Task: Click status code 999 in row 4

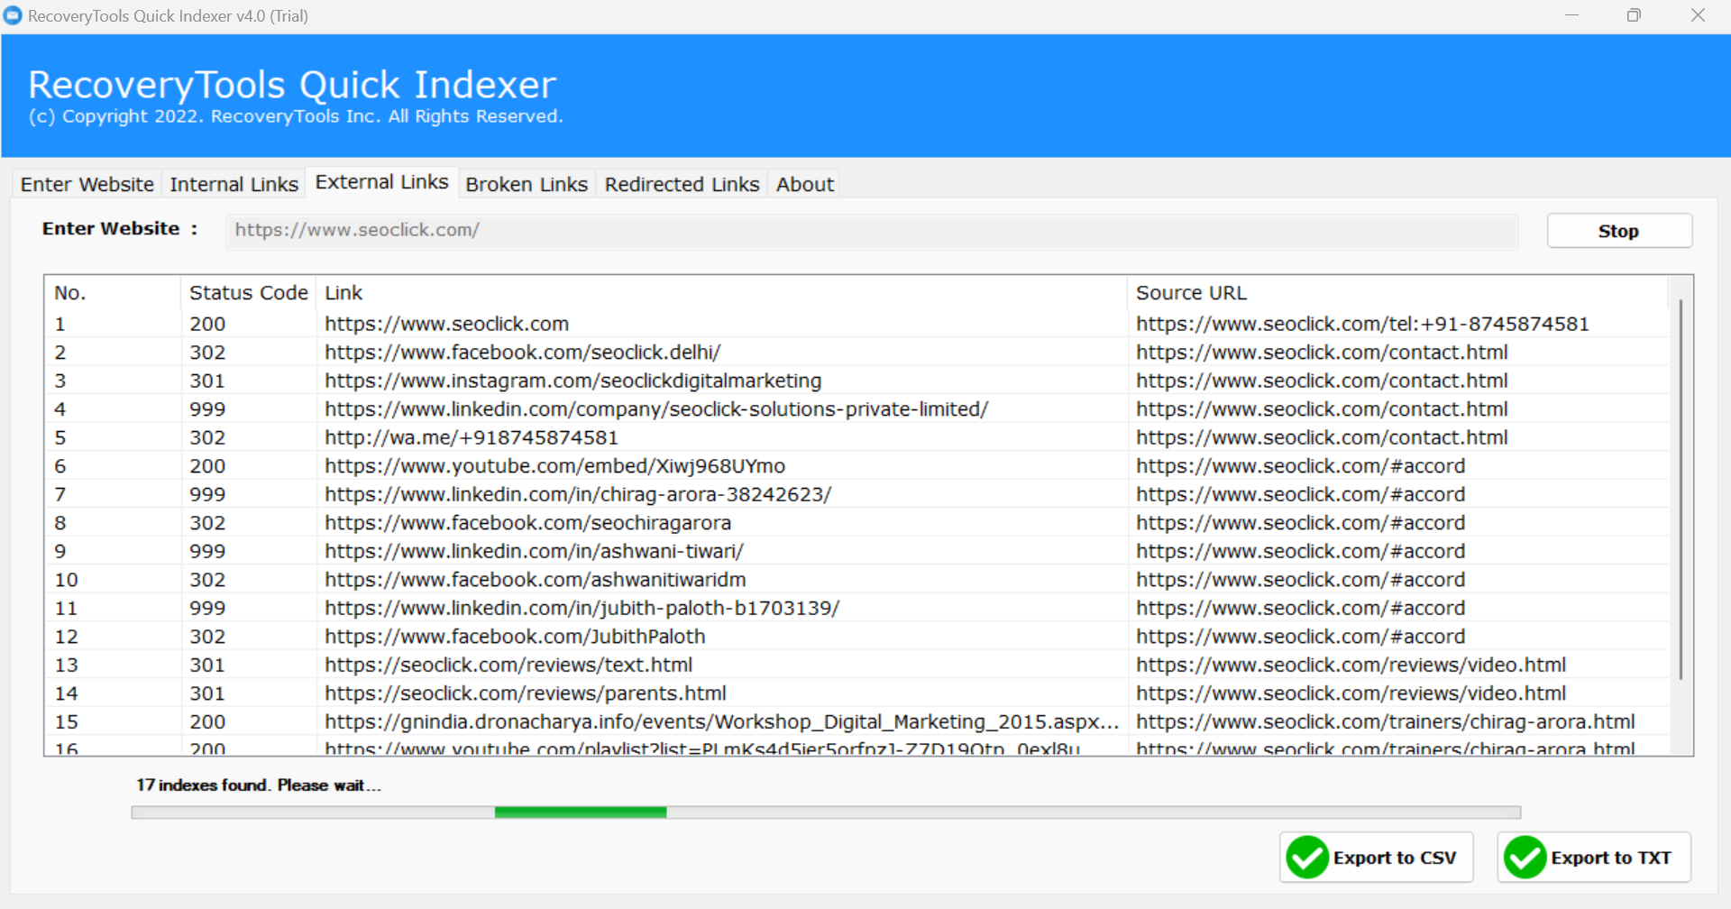Action: tap(207, 409)
